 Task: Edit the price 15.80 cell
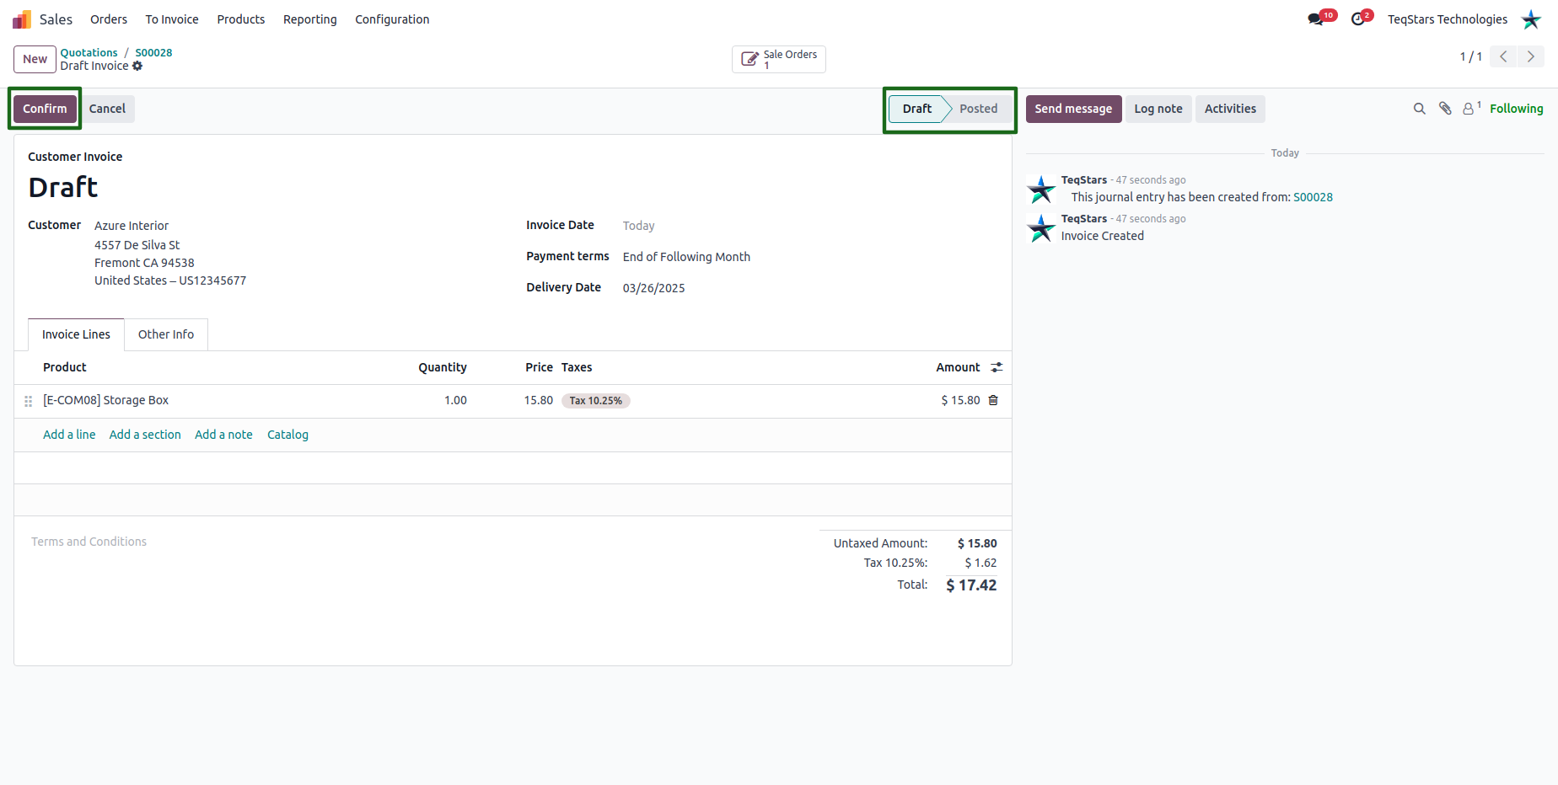538,400
